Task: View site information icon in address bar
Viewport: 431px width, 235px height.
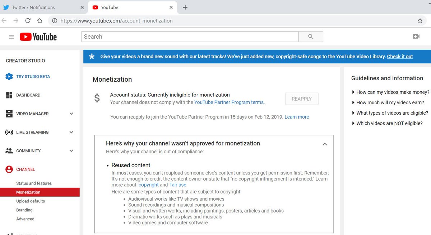Action: point(55,21)
